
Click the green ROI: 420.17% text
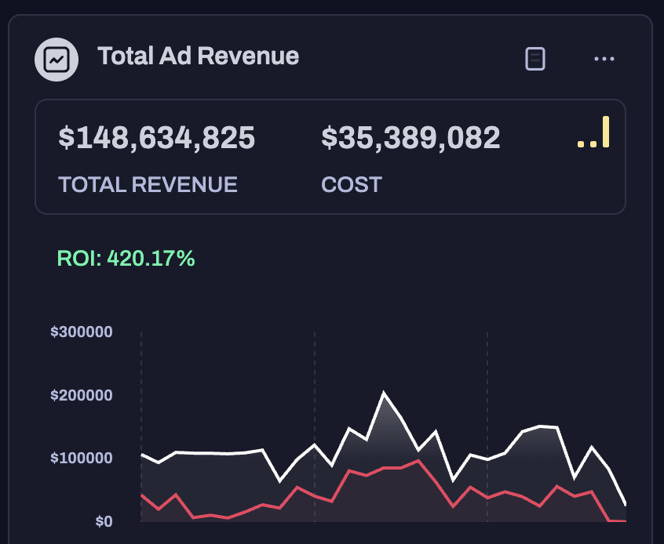(x=126, y=258)
